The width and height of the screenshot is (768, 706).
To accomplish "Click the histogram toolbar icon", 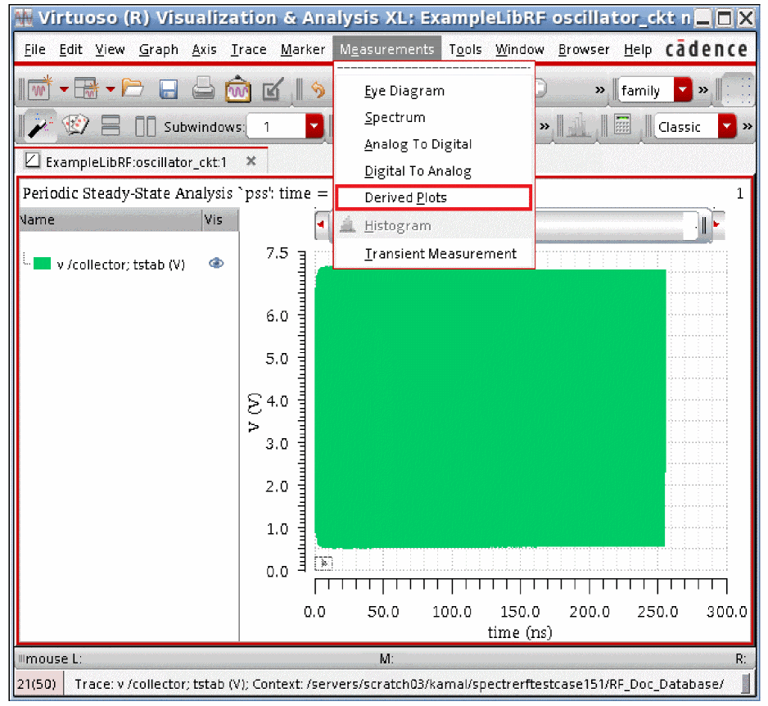I will point(579,126).
